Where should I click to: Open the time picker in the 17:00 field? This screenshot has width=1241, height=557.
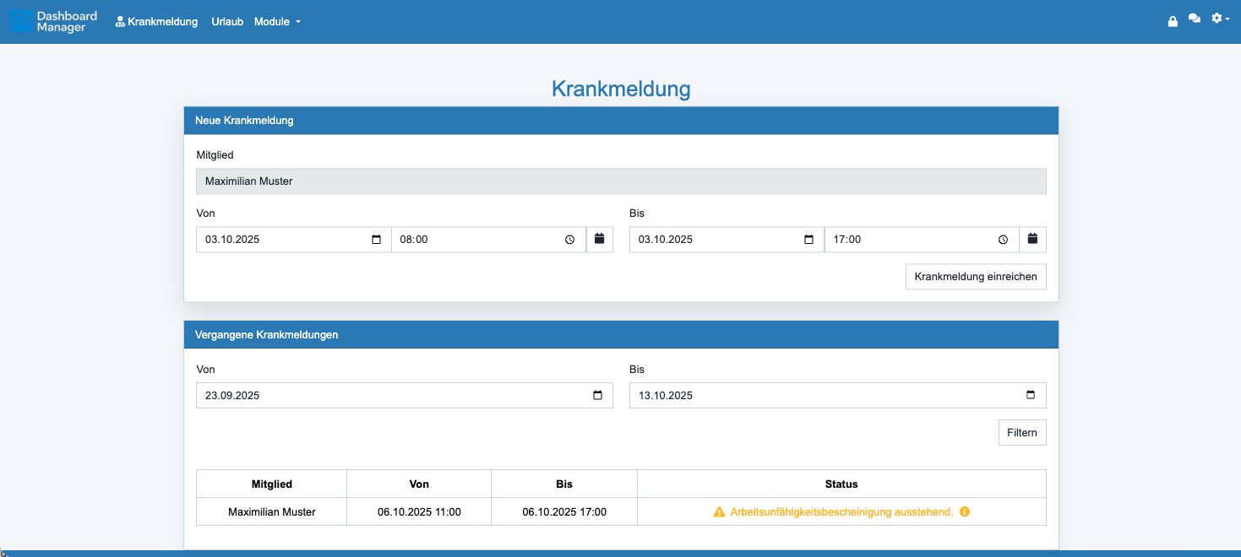pos(1003,240)
